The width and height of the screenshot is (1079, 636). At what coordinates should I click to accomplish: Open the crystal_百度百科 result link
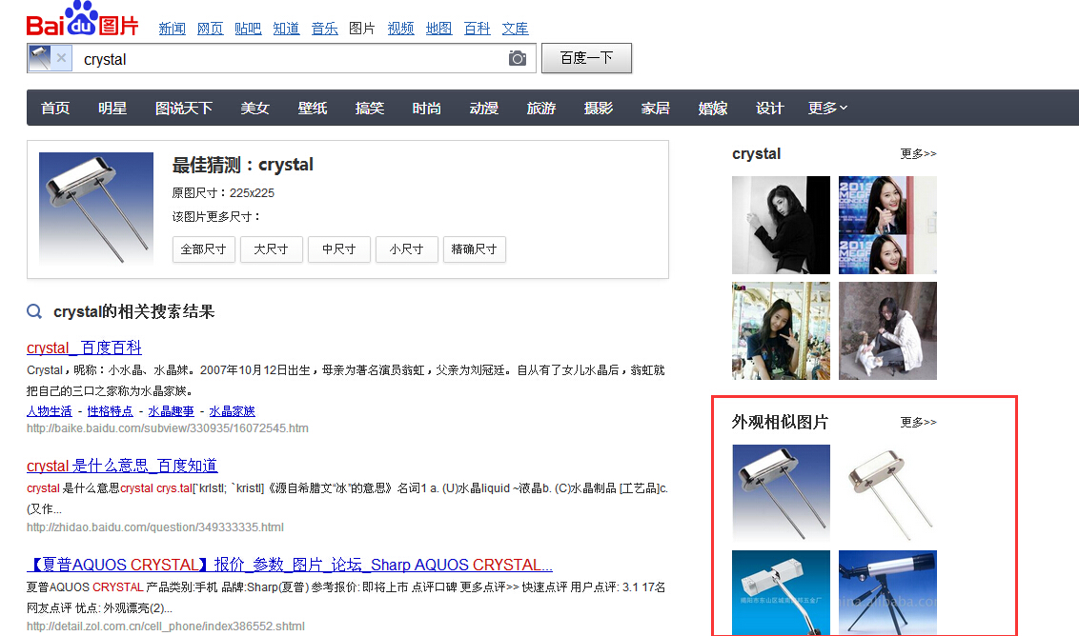84,348
